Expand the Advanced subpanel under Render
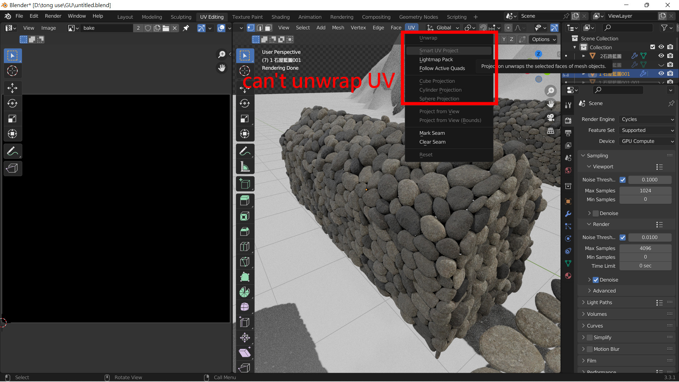The image size is (679, 382). [604, 291]
